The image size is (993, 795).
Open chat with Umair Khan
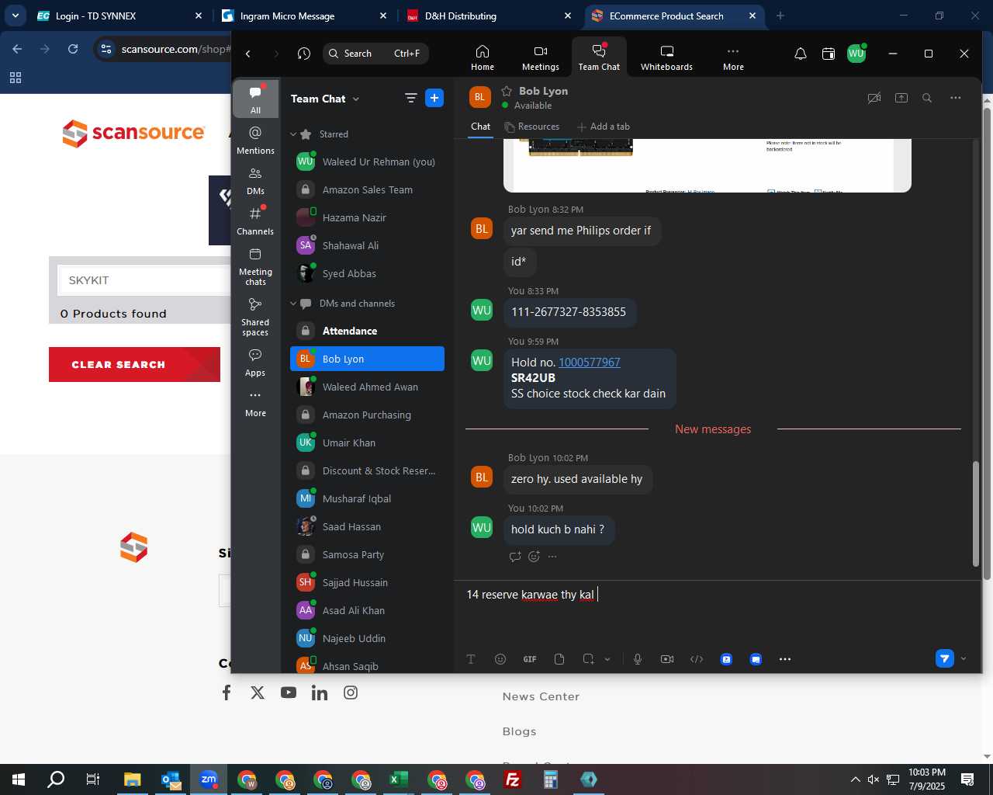click(x=367, y=443)
